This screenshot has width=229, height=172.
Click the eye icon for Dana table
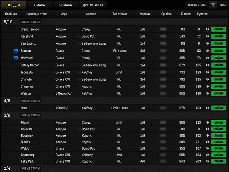(x=207, y=108)
